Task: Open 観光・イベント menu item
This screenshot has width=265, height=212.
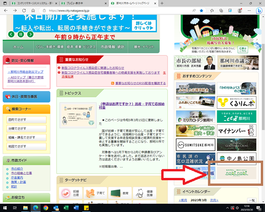Action: [x=144, y=47]
